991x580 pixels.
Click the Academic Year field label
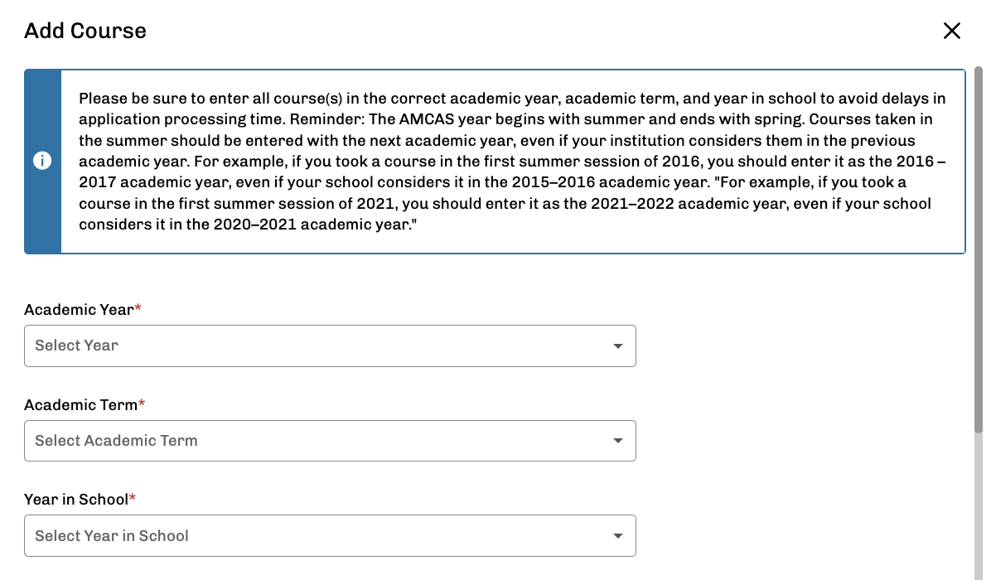point(79,310)
